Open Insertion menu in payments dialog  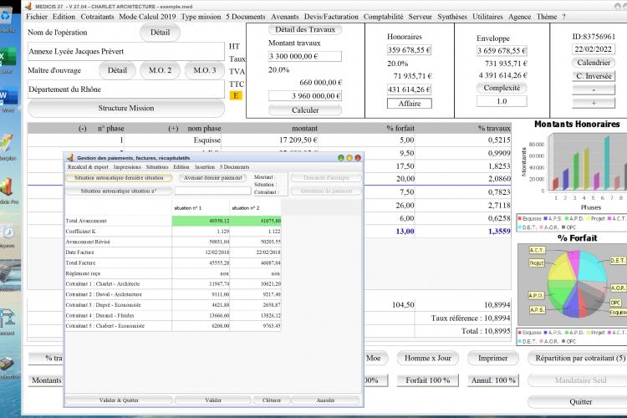tap(205, 167)
